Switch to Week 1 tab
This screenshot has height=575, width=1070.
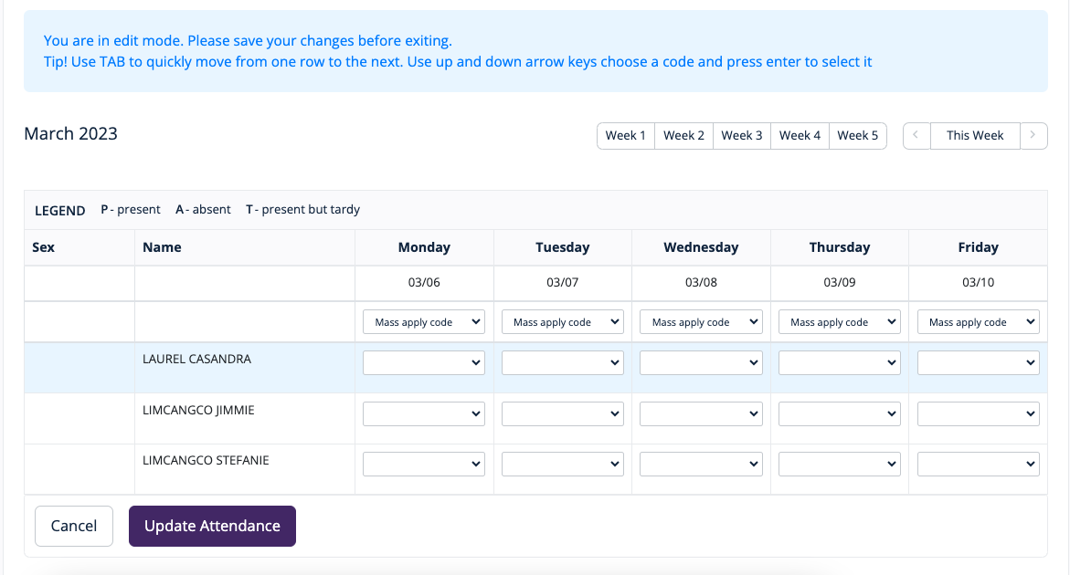pyautogui.click(x=626, y=136)
